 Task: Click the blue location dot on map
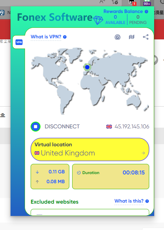[x=87, y=67]
